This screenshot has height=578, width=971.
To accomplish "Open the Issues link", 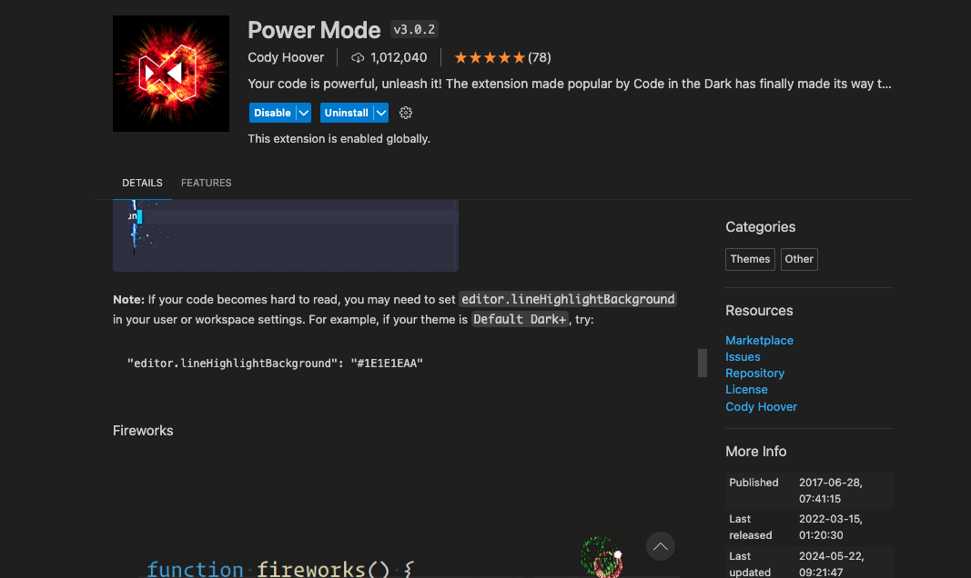I will [743, 356].
